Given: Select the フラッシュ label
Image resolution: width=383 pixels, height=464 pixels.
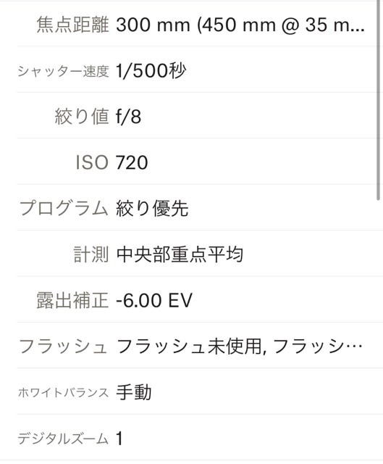Looking at the screenshot, I should coord(63,347).
